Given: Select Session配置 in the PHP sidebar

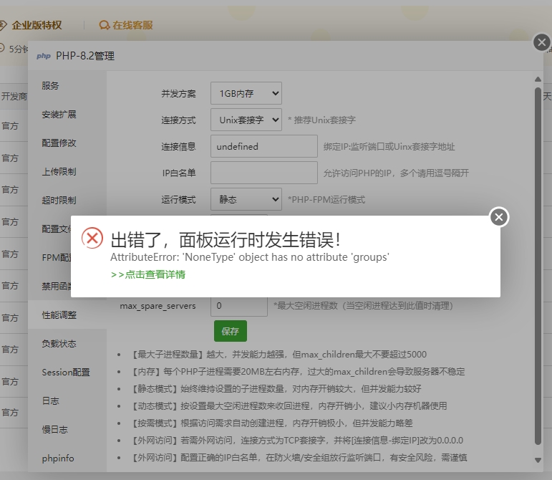Looking at the screenshot, I should pos(66,373).
